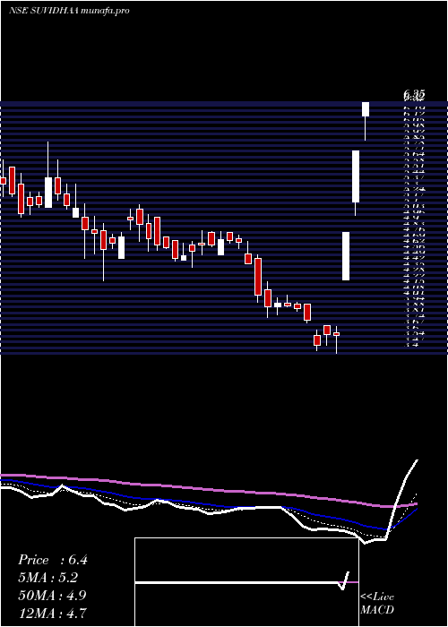Screen dimensions: 448x627
Task: Click inside the MACD inset chart box
Action: pyautogui.click(x=246, y=582)
